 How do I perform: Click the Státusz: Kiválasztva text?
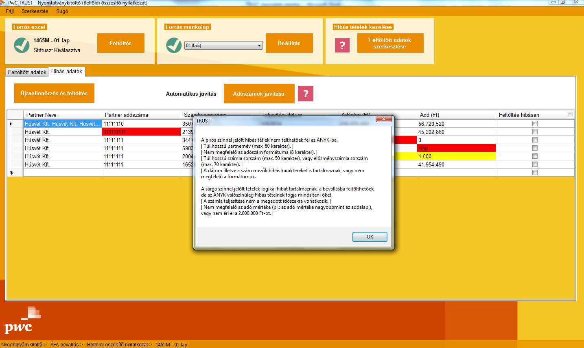point(57,50)
